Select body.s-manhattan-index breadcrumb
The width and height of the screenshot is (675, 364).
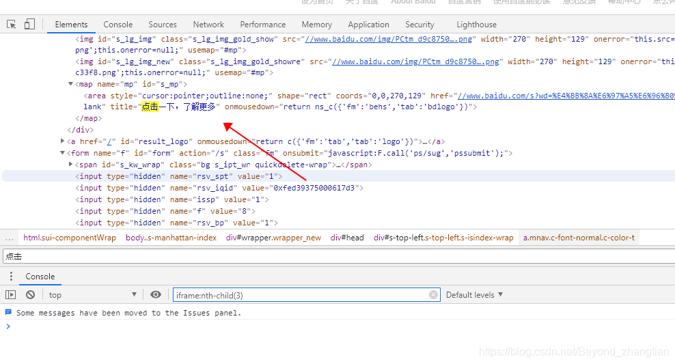[171, 238]
